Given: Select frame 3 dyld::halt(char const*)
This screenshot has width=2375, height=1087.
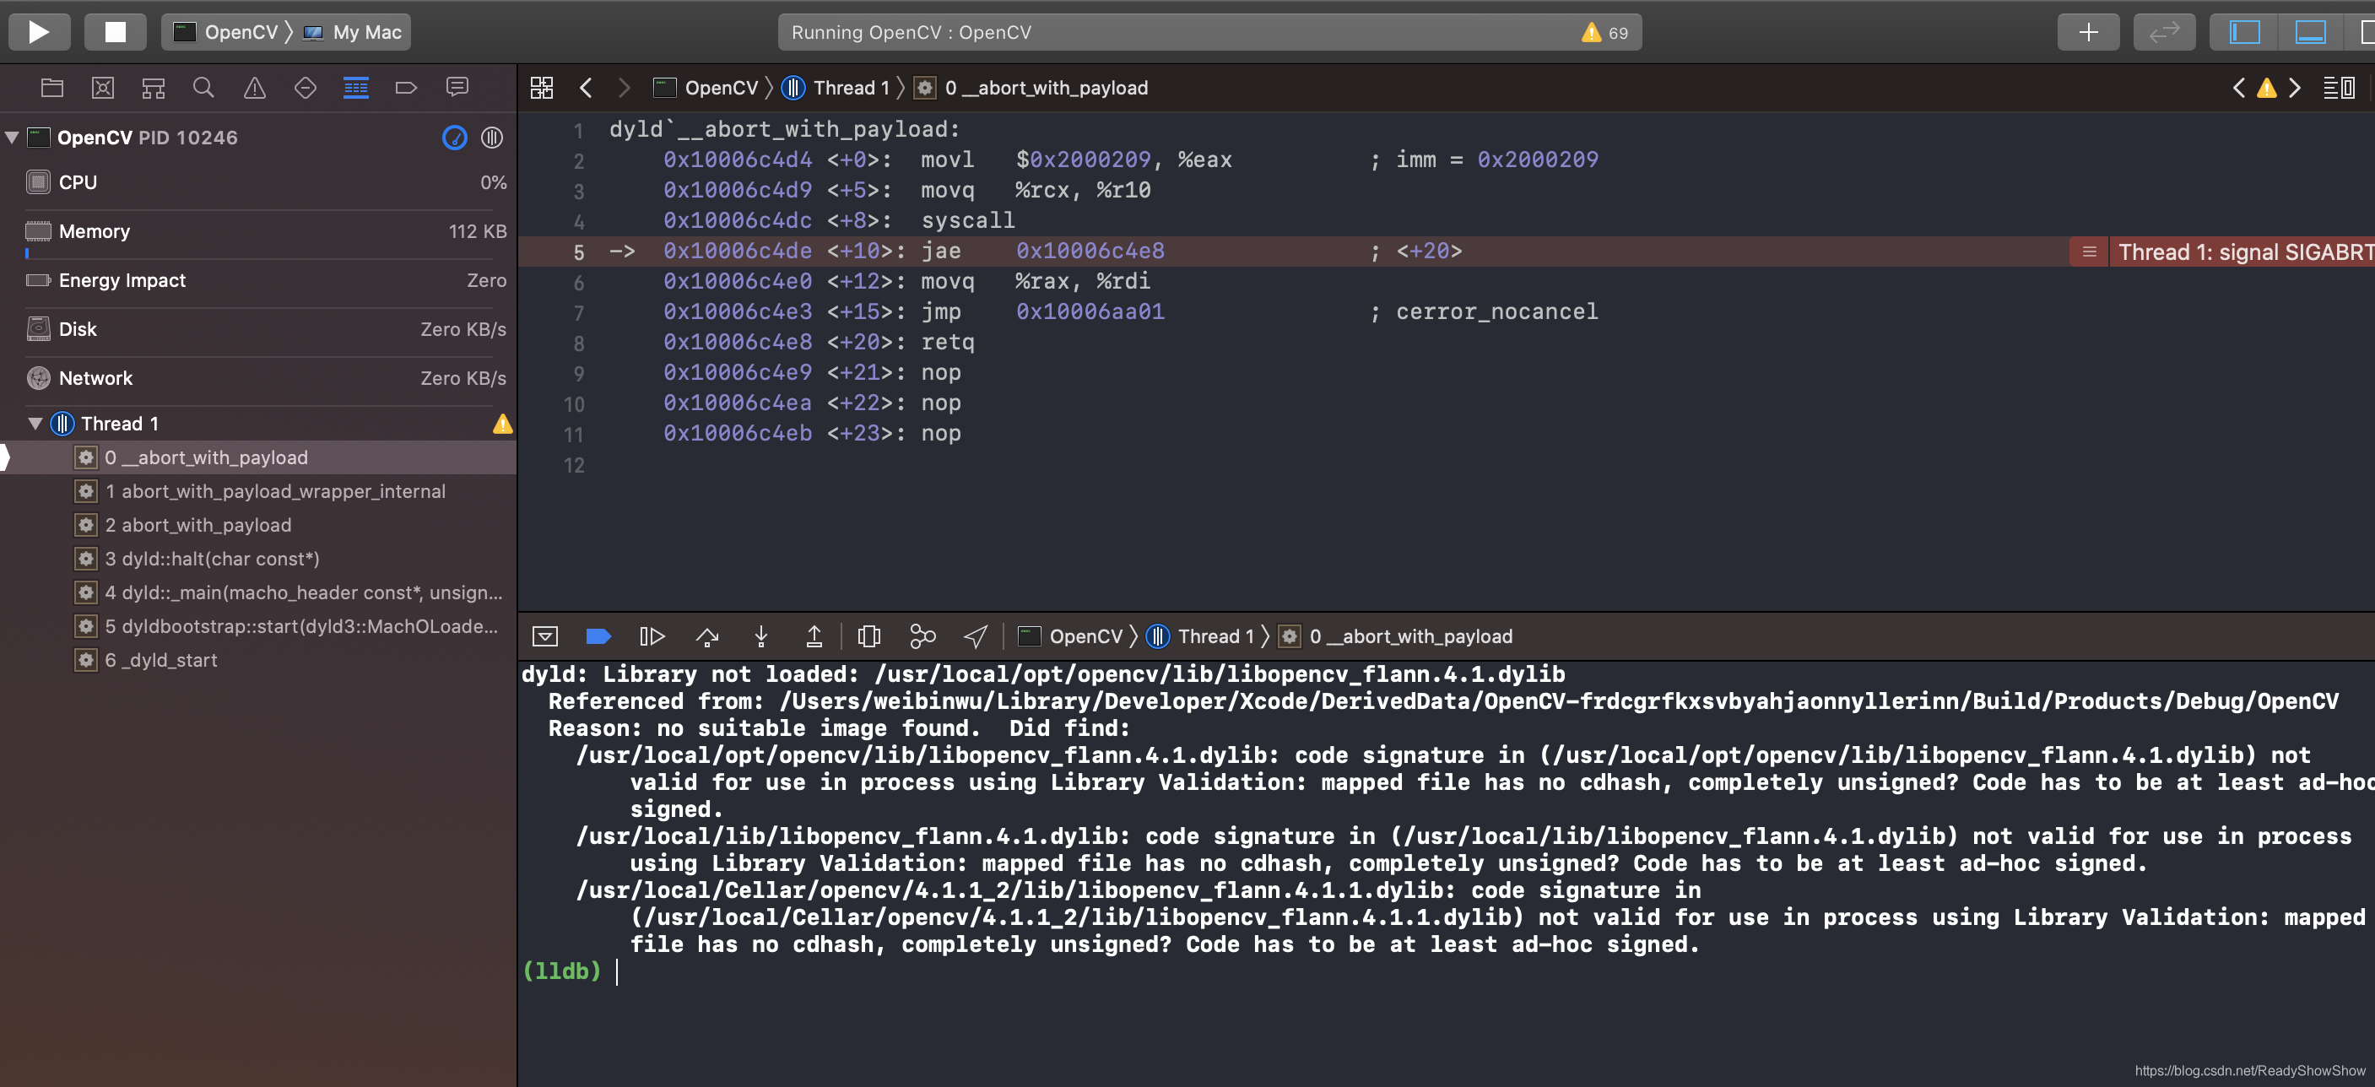Looking at the screenshot, I should (x=258, y=559).
